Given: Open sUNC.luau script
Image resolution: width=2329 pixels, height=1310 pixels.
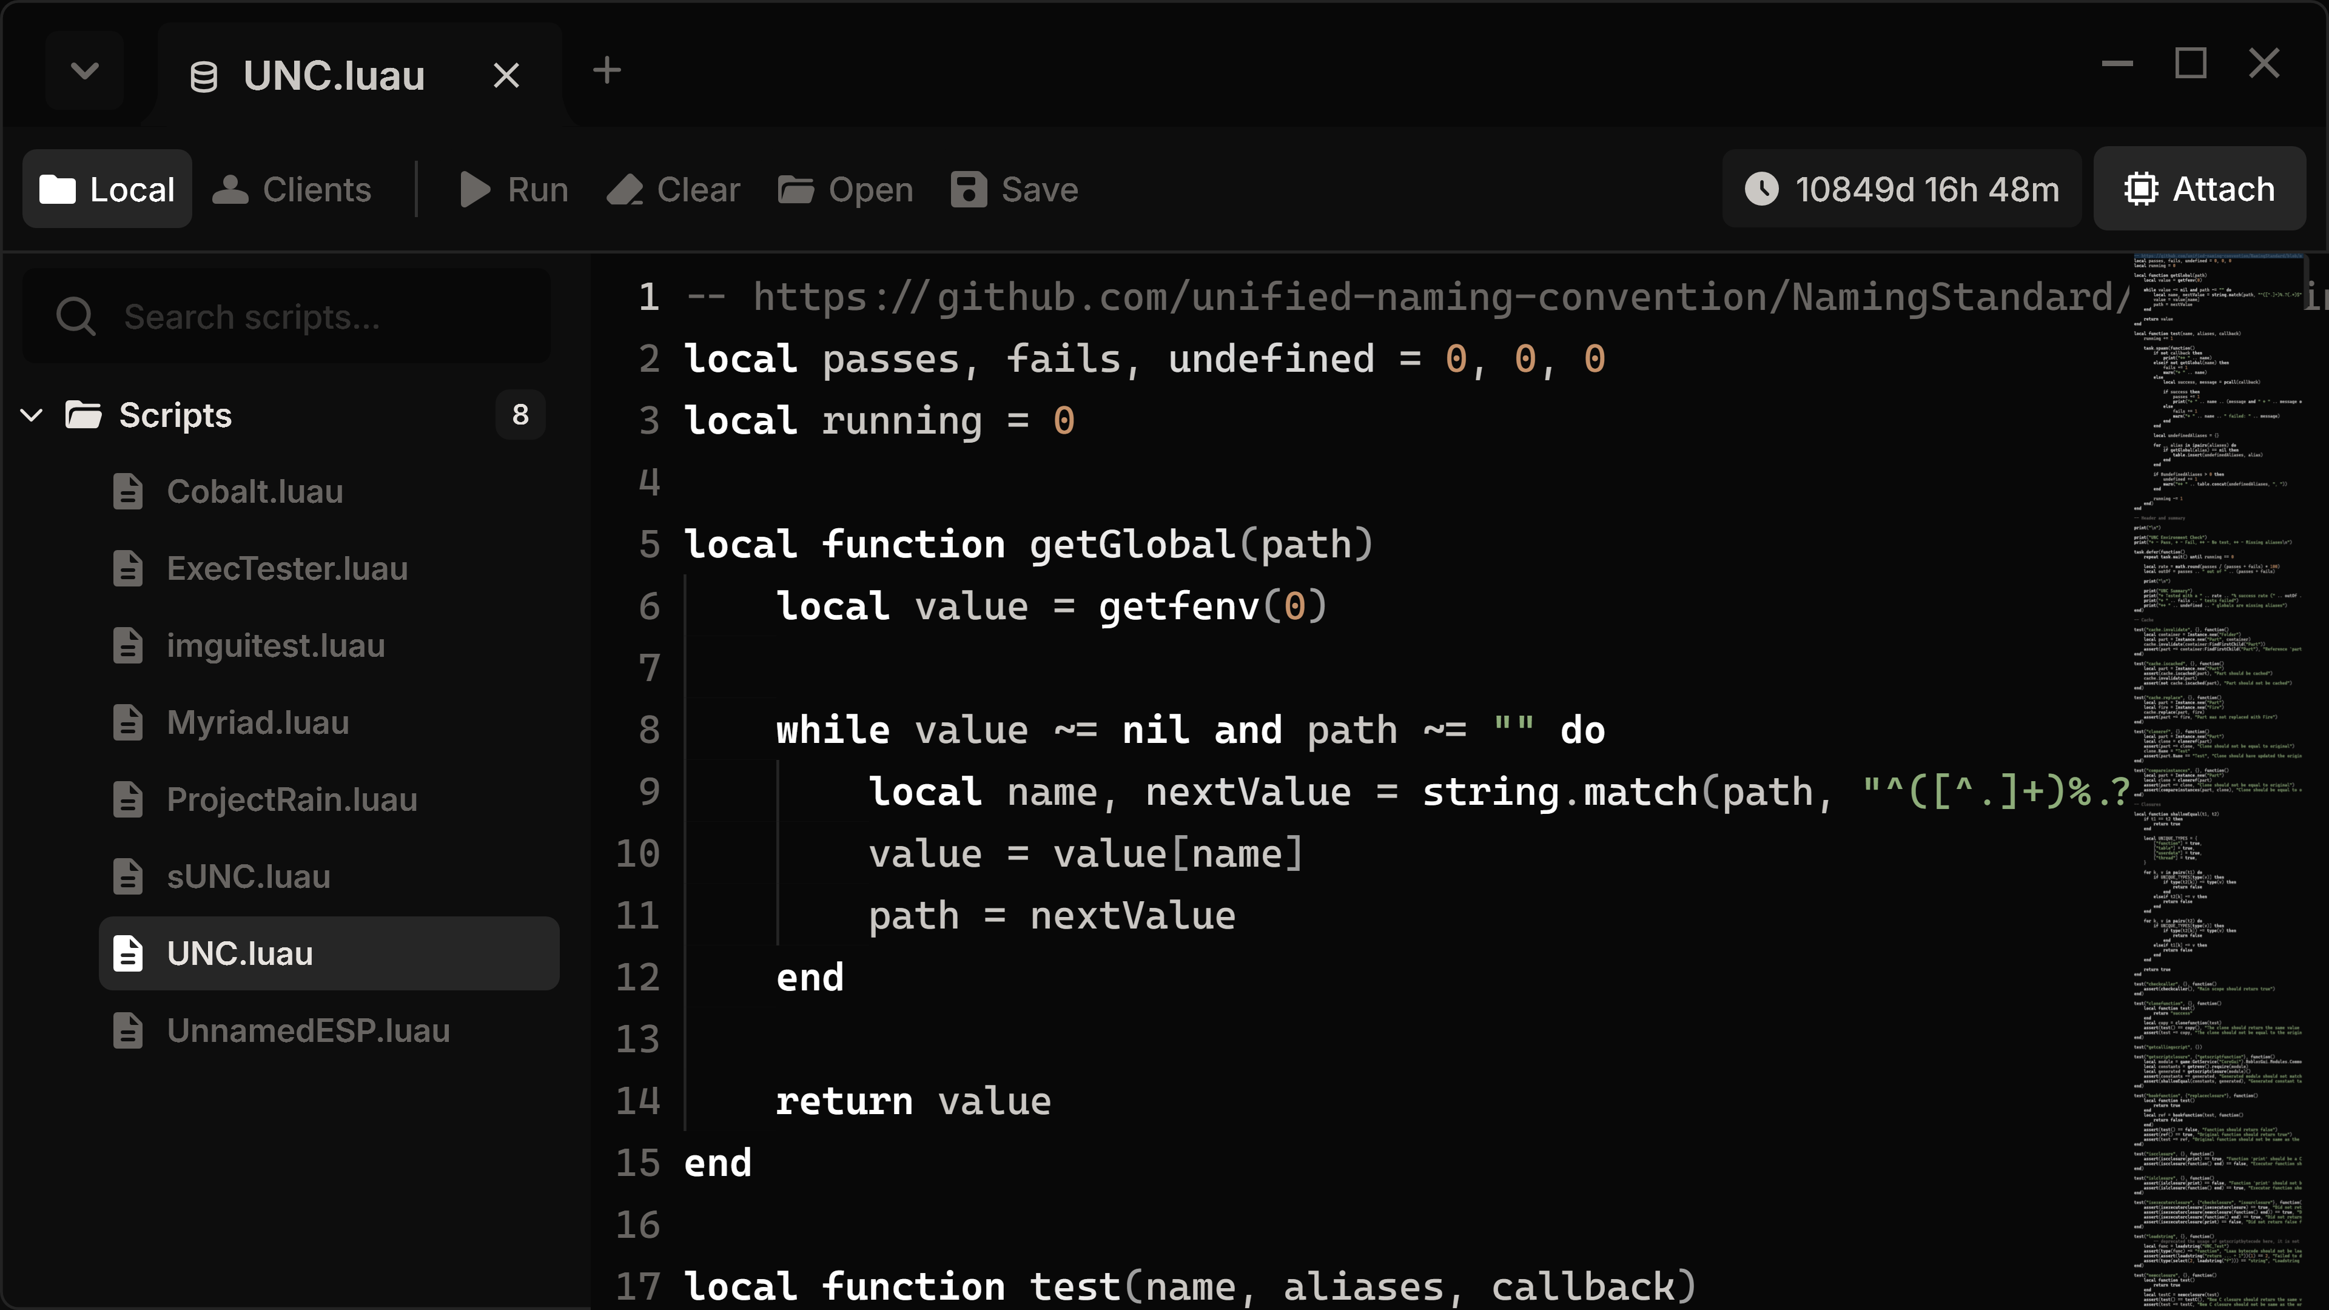Looking at the screenshot, I should (x=329, y=876).
